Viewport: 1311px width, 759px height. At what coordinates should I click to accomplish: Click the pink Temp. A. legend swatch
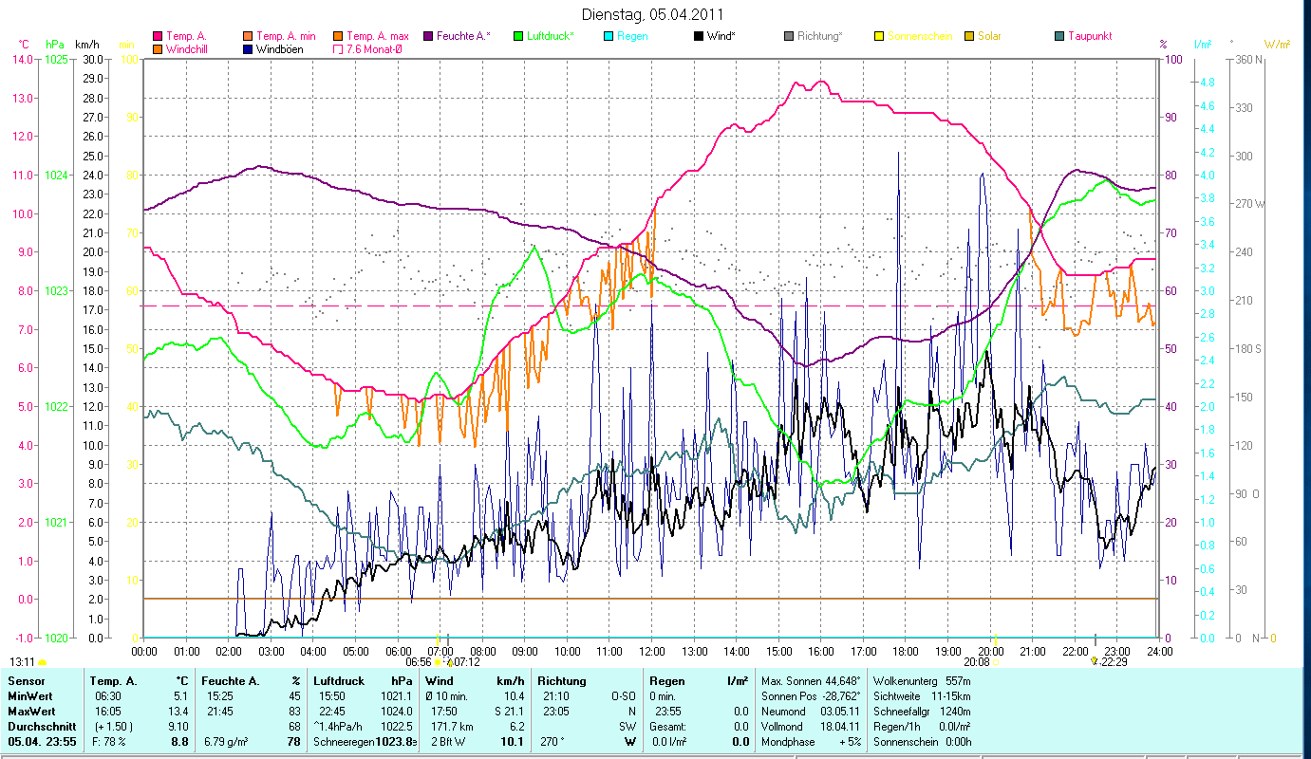pos(158,36)
